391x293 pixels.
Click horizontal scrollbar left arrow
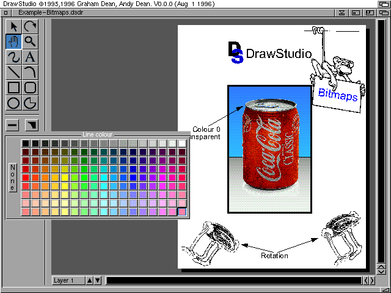click(366, 281)
